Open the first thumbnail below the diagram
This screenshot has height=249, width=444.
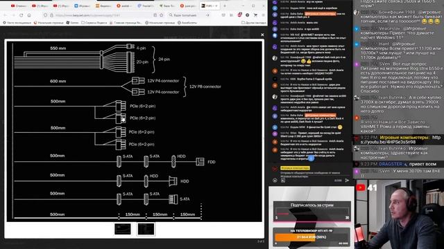(x=123, y=229)
